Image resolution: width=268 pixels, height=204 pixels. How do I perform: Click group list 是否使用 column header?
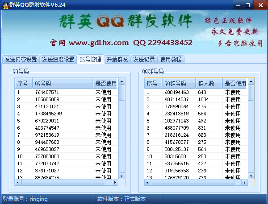[x=235, y=83]
